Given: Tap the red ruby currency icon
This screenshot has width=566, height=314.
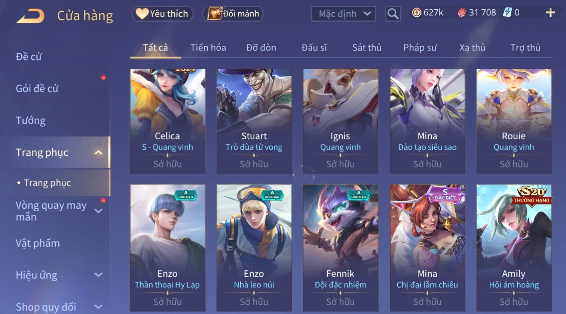Looking at the screenshot, I should (x=462, y=13).
